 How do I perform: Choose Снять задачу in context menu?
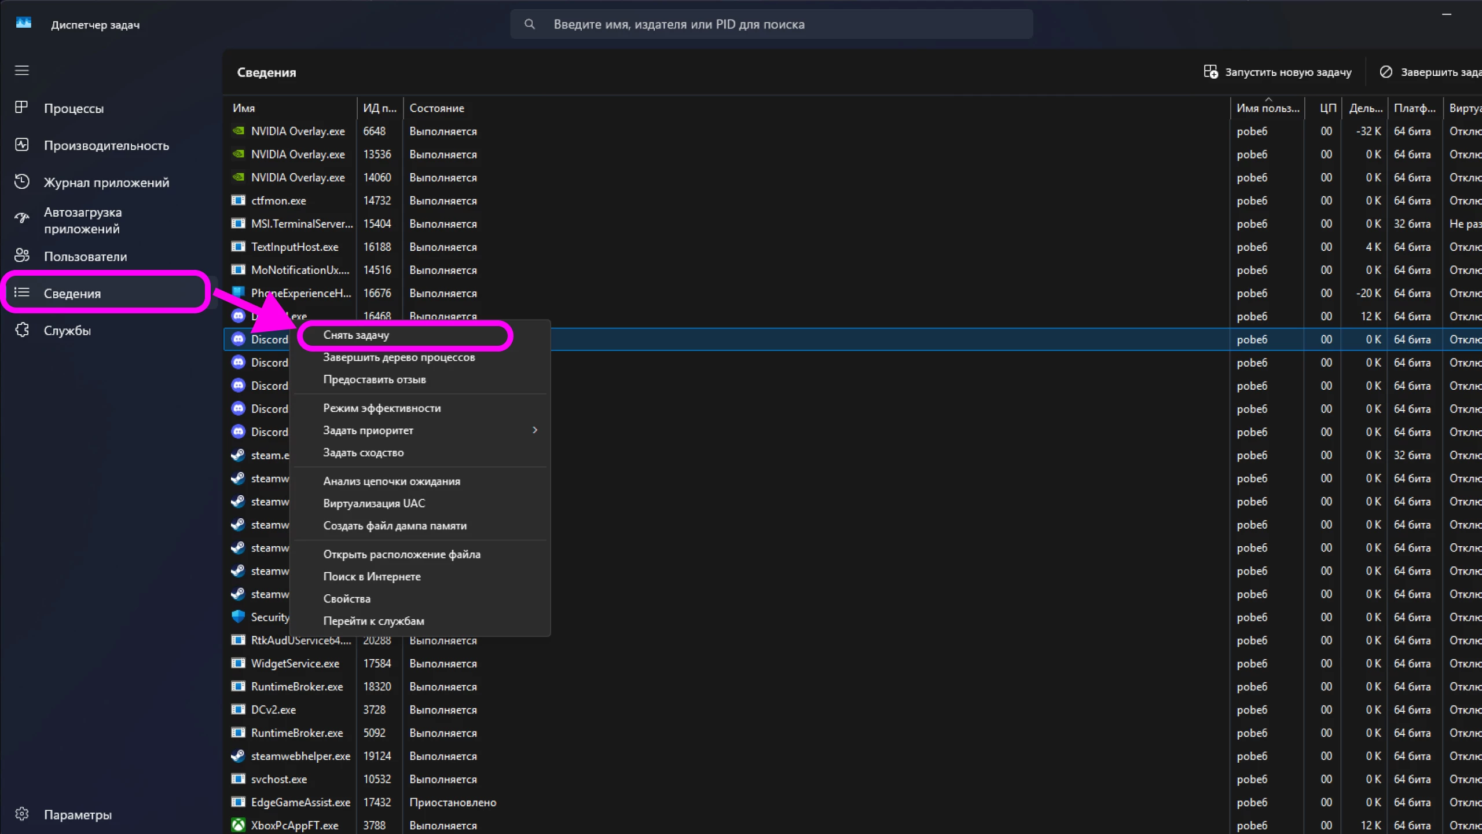click(356, 335)
